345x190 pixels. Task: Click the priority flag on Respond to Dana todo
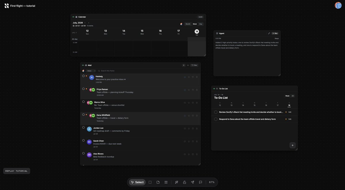[x=286, y=119]
